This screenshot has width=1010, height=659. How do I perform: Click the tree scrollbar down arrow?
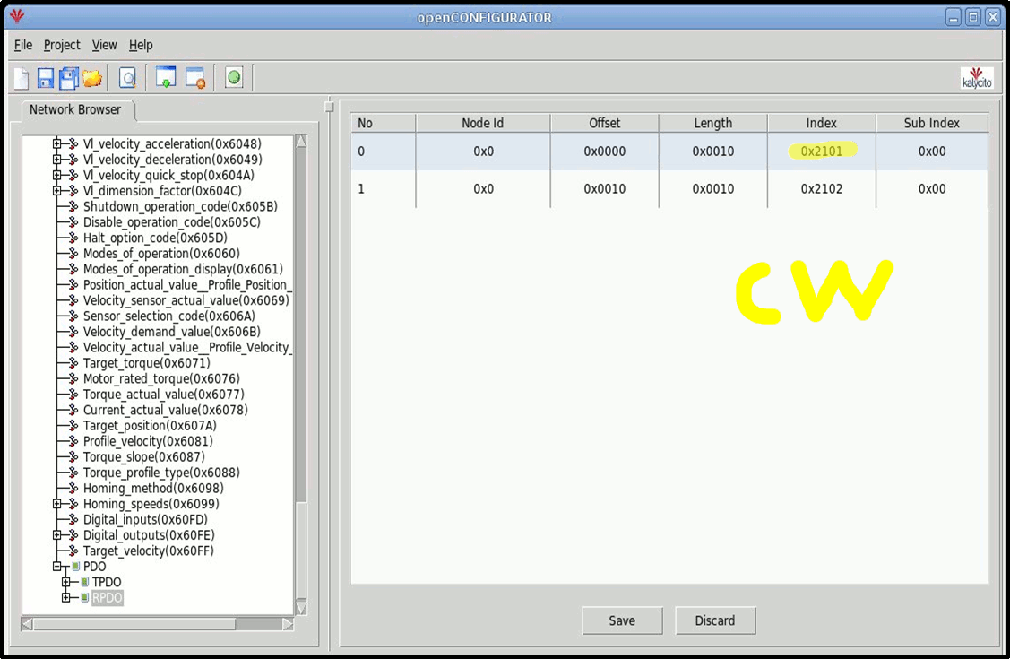(301, 608)
